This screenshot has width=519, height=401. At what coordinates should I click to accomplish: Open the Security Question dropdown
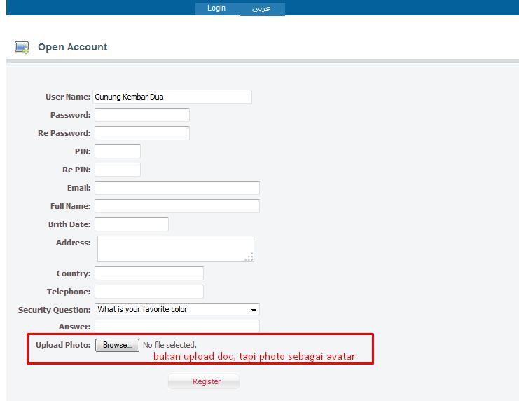tap(177, 310)
